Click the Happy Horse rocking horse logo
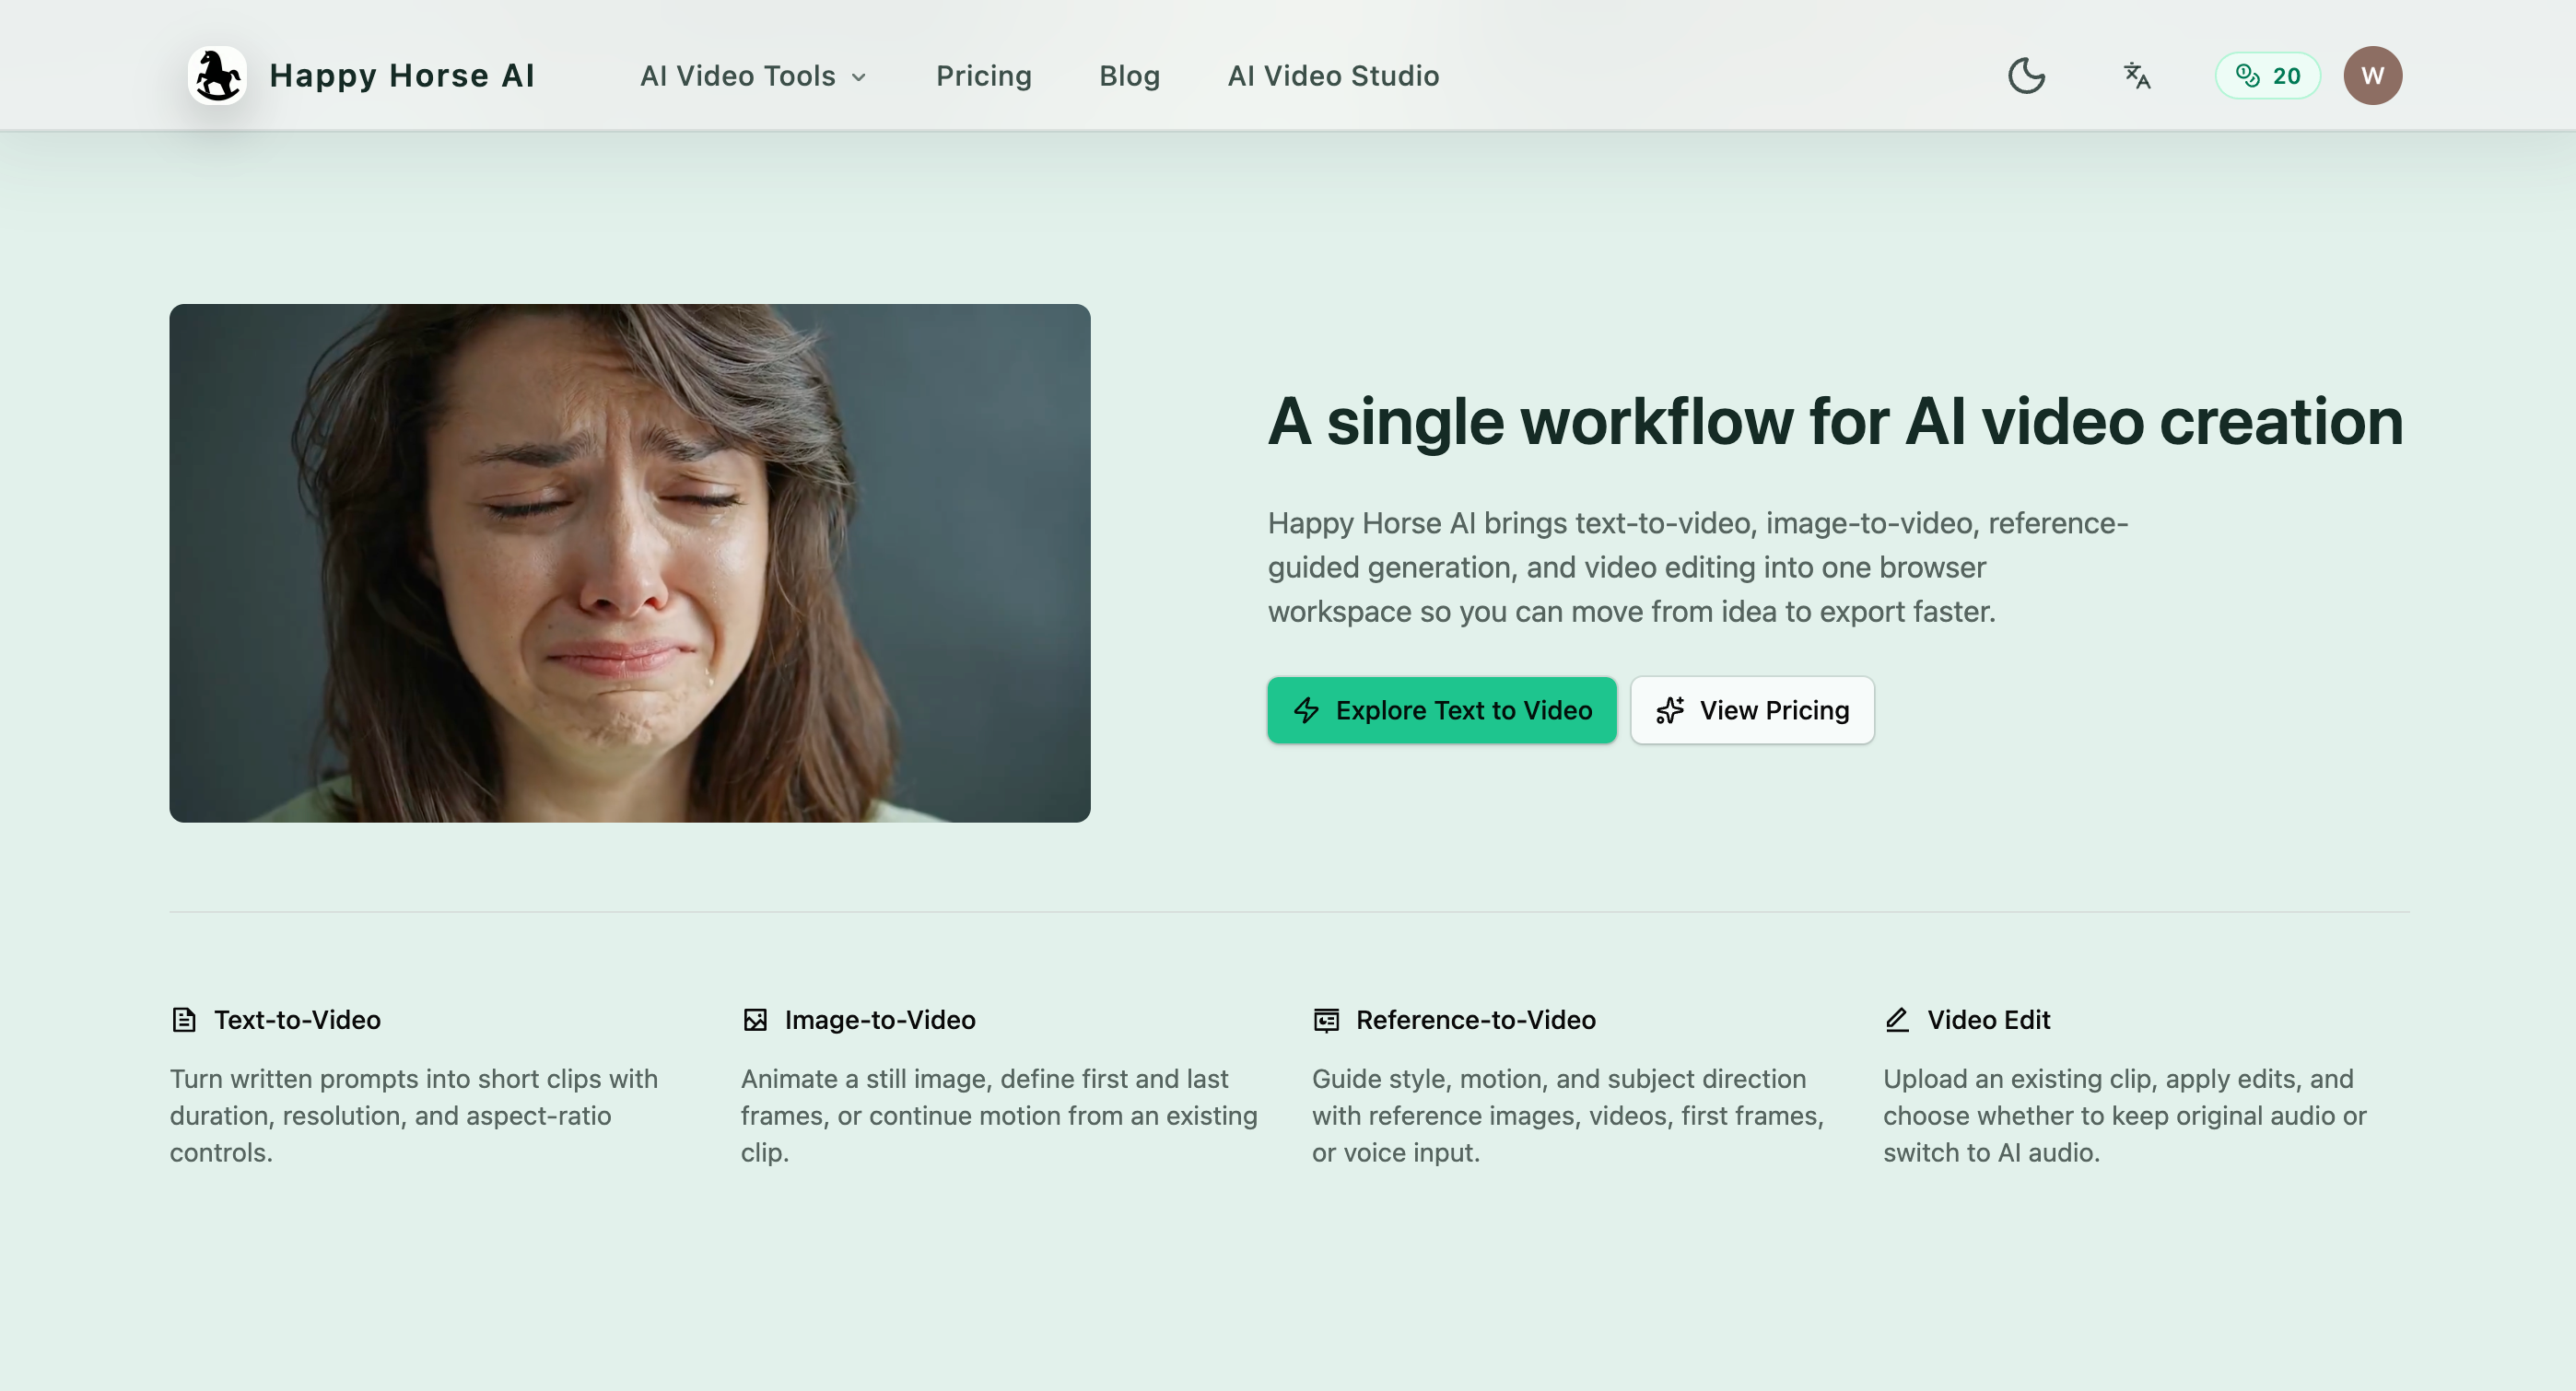The image size is (2576, 1391). [217, 75]
